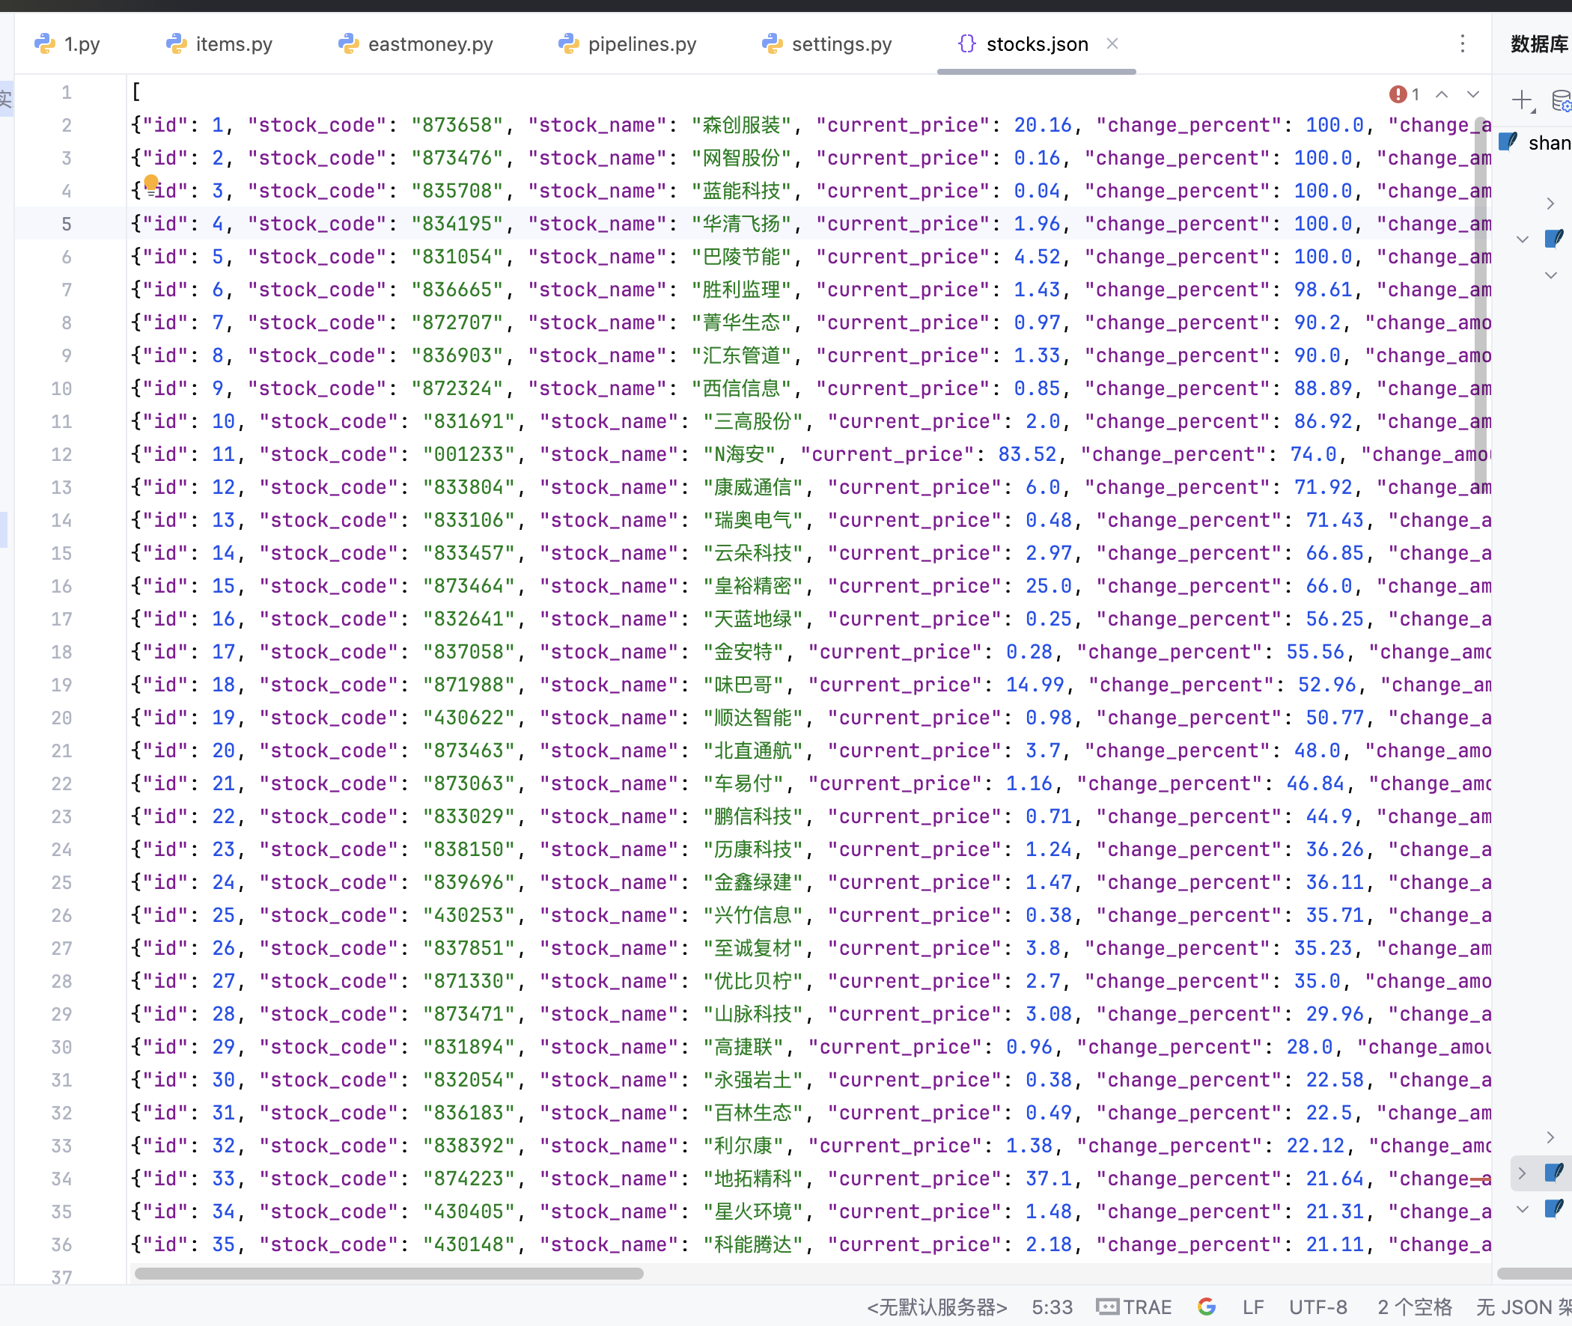
Task: Jump to next highlighted error arrow
Action: [x=1472, y=94]
